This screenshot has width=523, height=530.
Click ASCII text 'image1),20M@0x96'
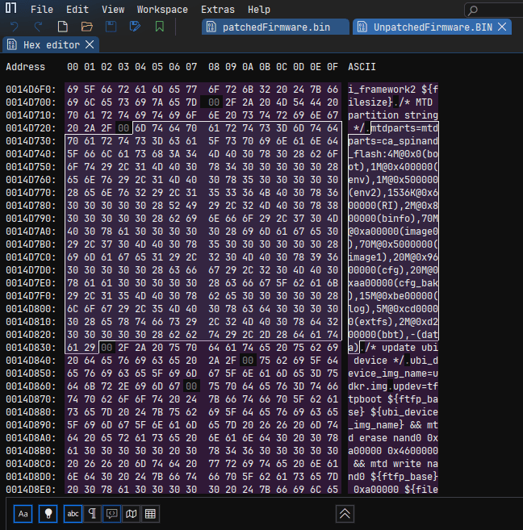(x=393, y=257)
